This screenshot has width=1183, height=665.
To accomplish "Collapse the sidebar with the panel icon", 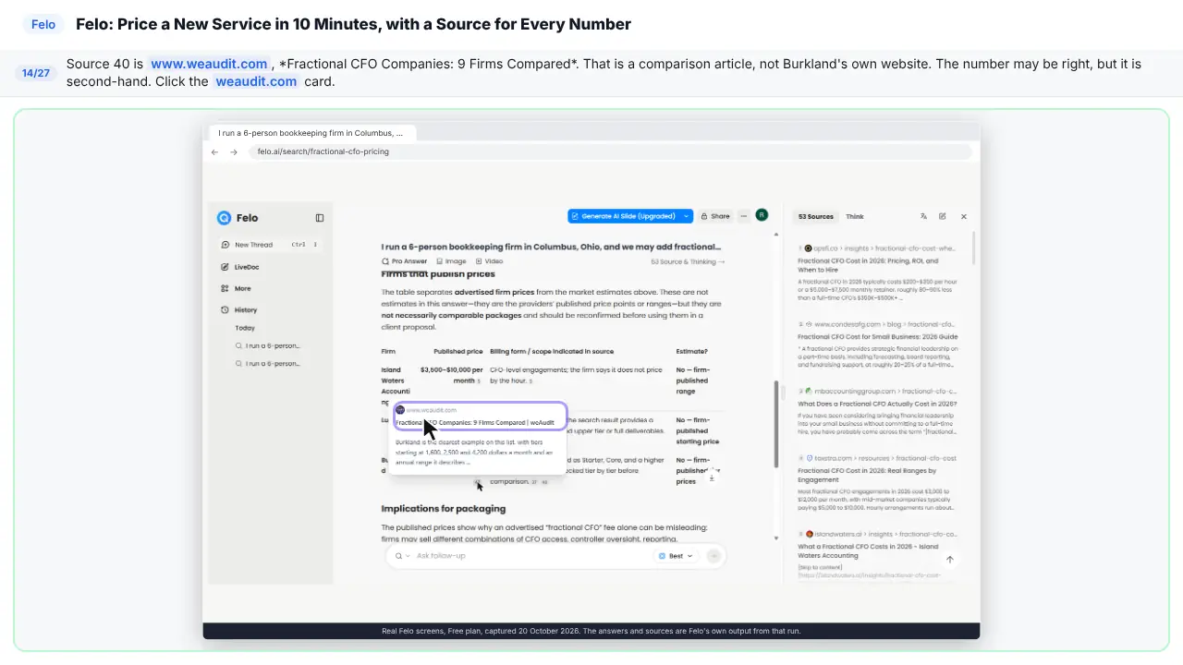I will [x=320, y=218].
